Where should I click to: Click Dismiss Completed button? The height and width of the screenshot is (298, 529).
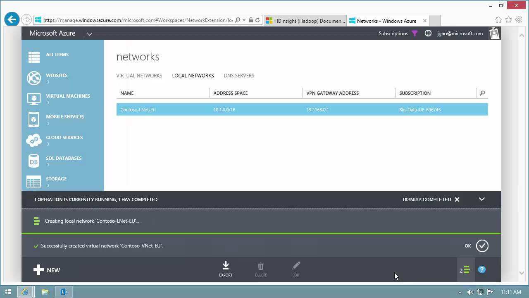click(x=431, y=199)
